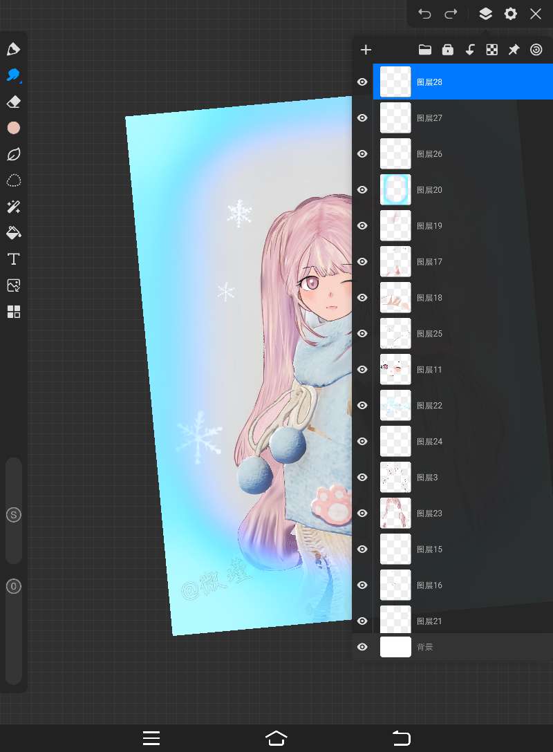Open the insert image tool

click(x=13, y=285)
